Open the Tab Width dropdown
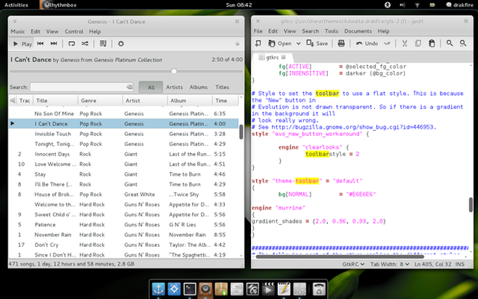Screen dimensions: 478x299 390,264
